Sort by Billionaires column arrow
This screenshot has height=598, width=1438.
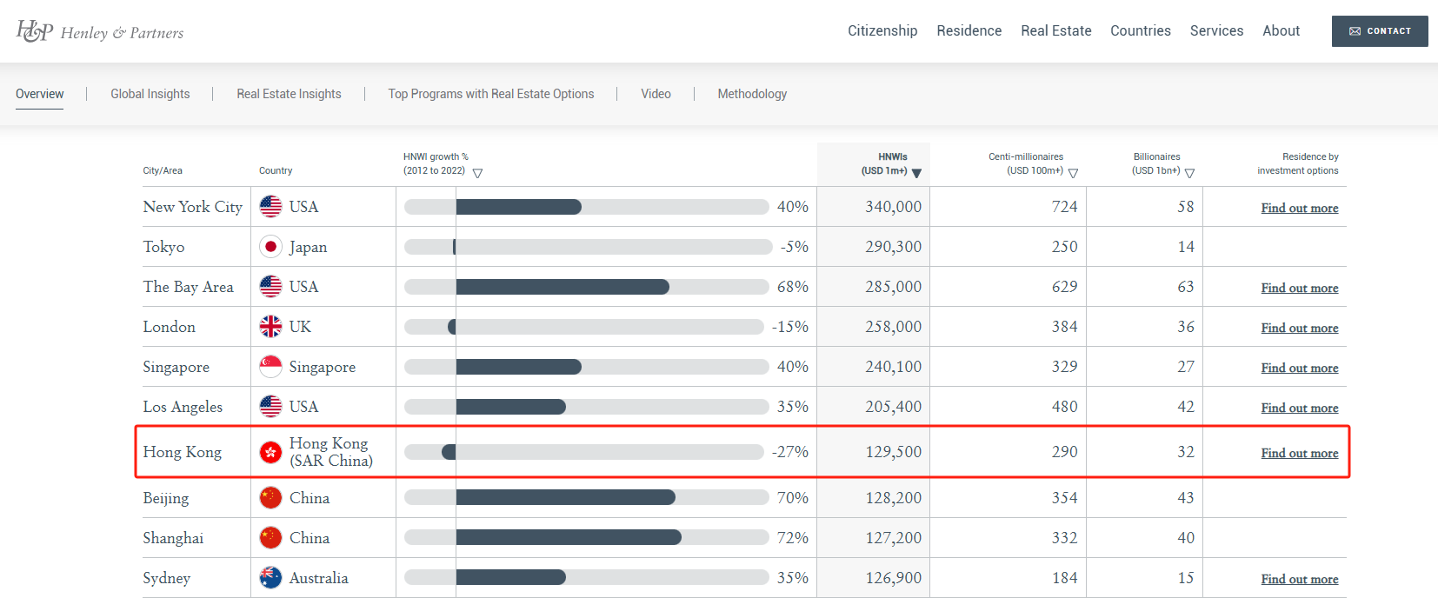tap(1189, 173)
